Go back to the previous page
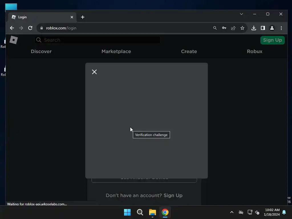This screenshot has width=292, height=219. click(12, 28)
